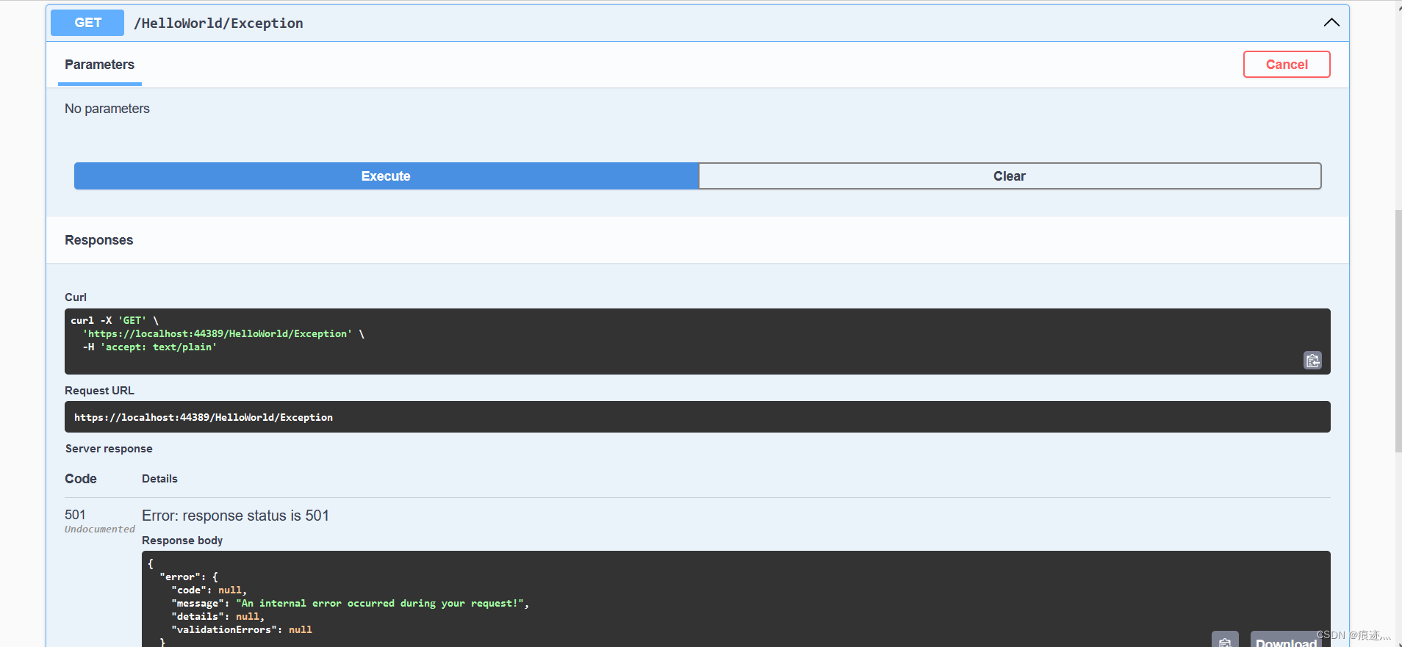This screenshot has width=1402, height=647.
Task: Click the Server response label
Action: click(109, 449)
